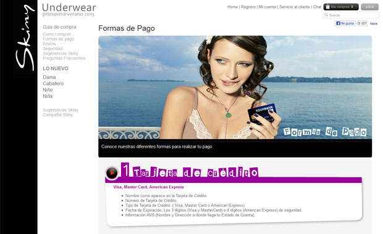Open Mi cuenta page

(x=267, y=7)
